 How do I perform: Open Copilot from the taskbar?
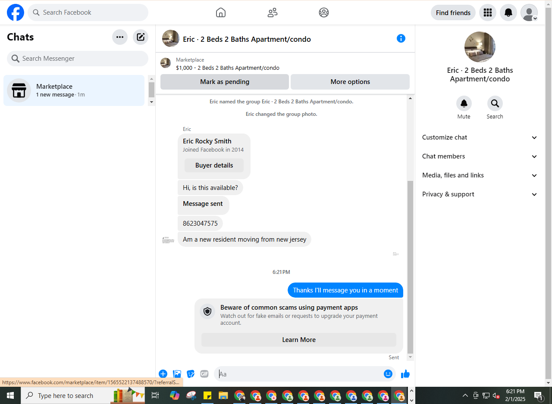pos(175,395)
